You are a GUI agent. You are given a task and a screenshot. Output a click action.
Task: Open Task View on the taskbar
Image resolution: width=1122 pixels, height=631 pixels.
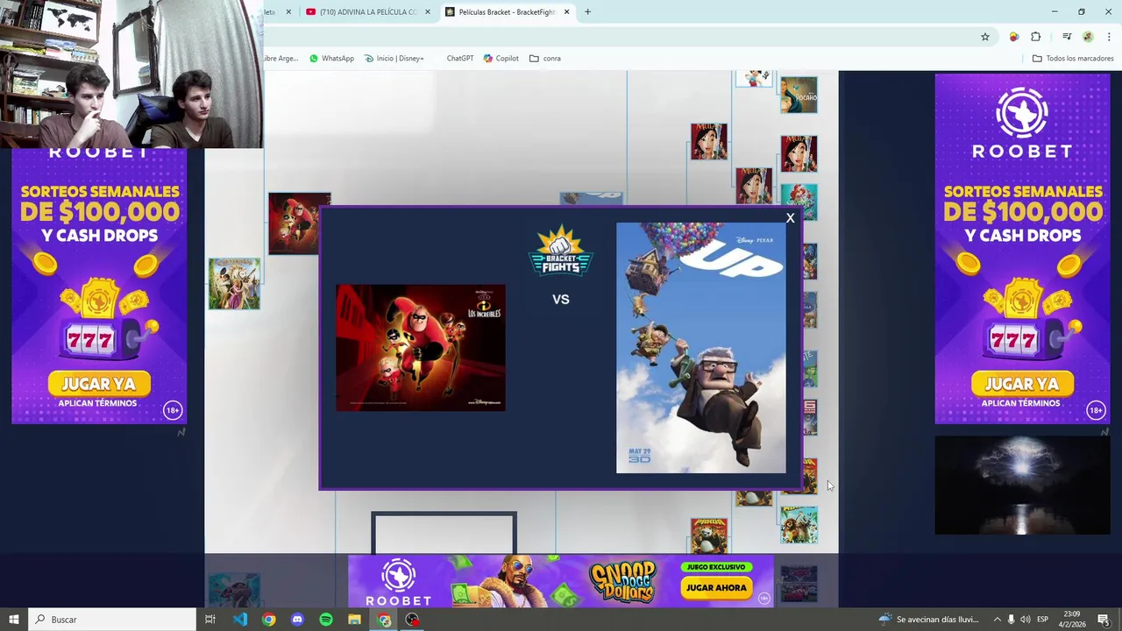coord(210,620)
